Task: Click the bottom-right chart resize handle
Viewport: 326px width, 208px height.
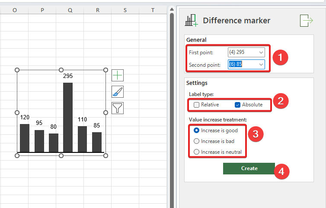Action: click(106, 155)
